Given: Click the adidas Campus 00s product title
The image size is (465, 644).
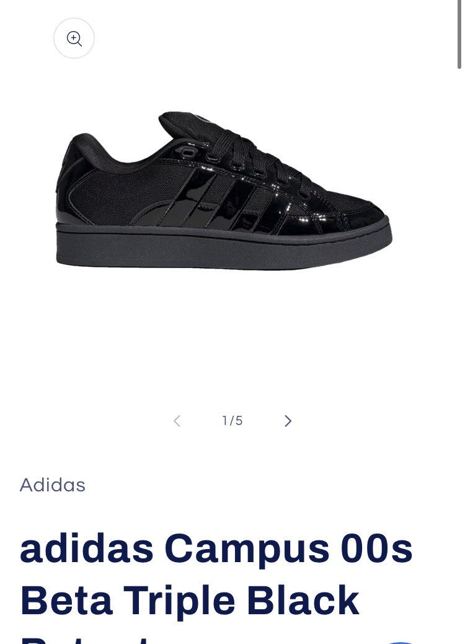Looking at the screenshot, I should tap(216, 548).
